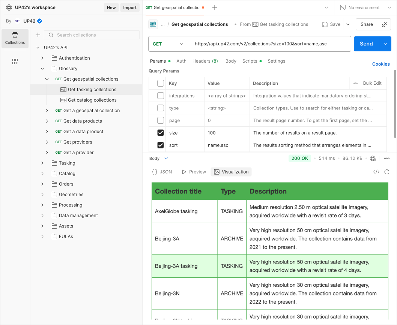This screenshot has height=325, width=397.
Task: Expand the Processing folder
Action: [42, 205]
